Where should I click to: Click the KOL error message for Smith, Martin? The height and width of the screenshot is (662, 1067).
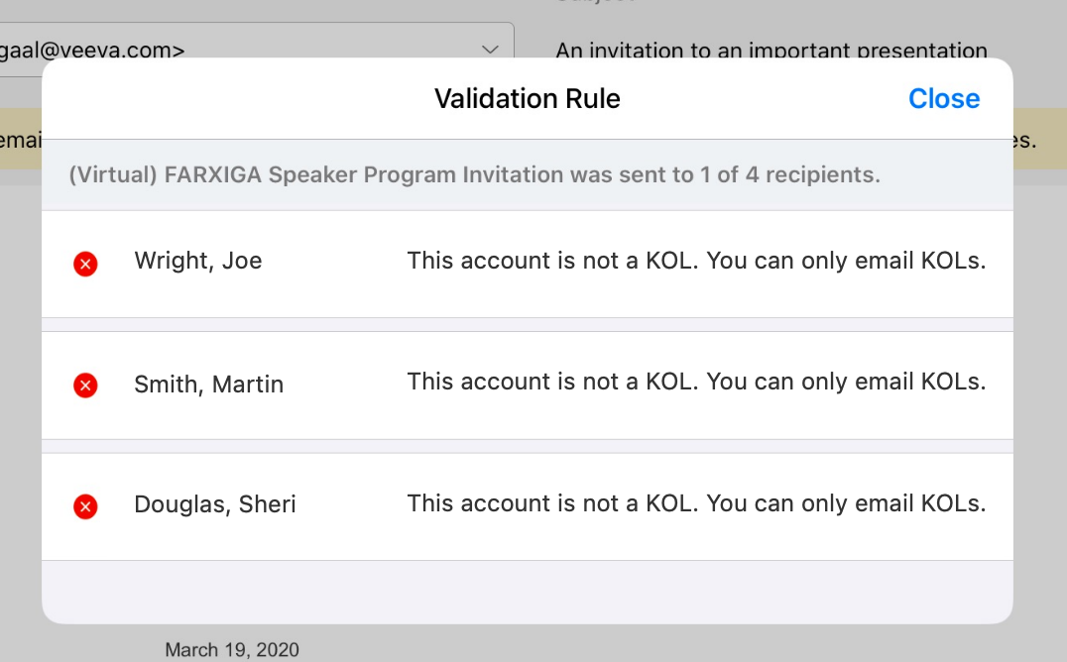click(x=696, y=383)
